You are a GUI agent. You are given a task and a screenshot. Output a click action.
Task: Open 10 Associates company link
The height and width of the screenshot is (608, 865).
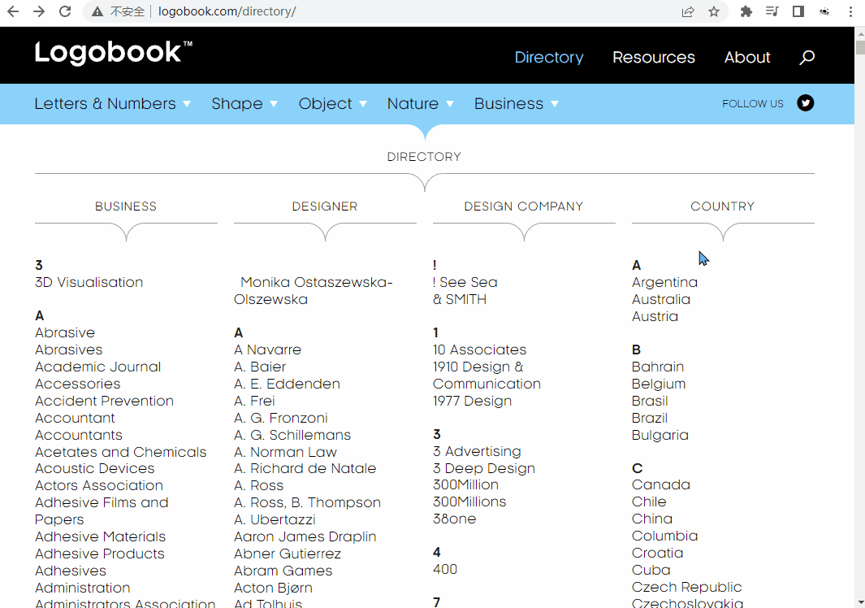point(479,350)
